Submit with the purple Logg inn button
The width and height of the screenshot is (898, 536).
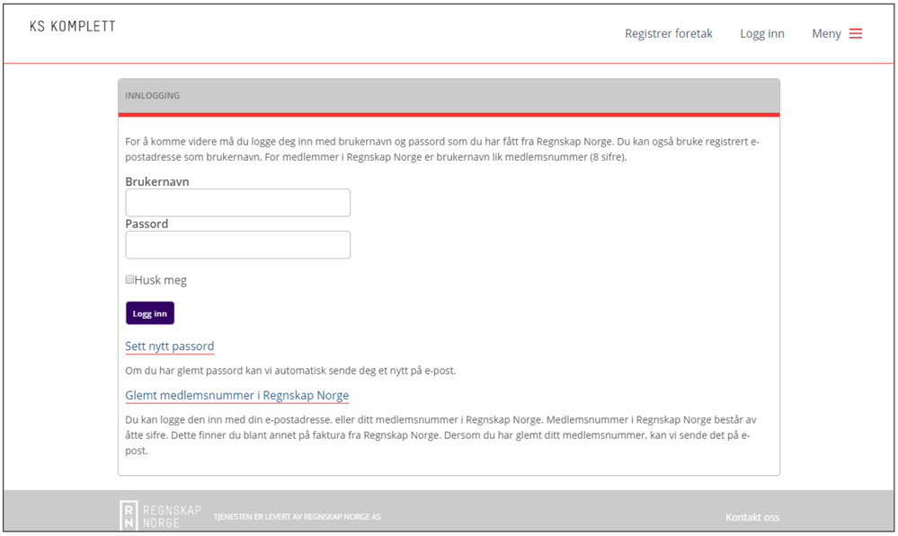tap(150, 313)
